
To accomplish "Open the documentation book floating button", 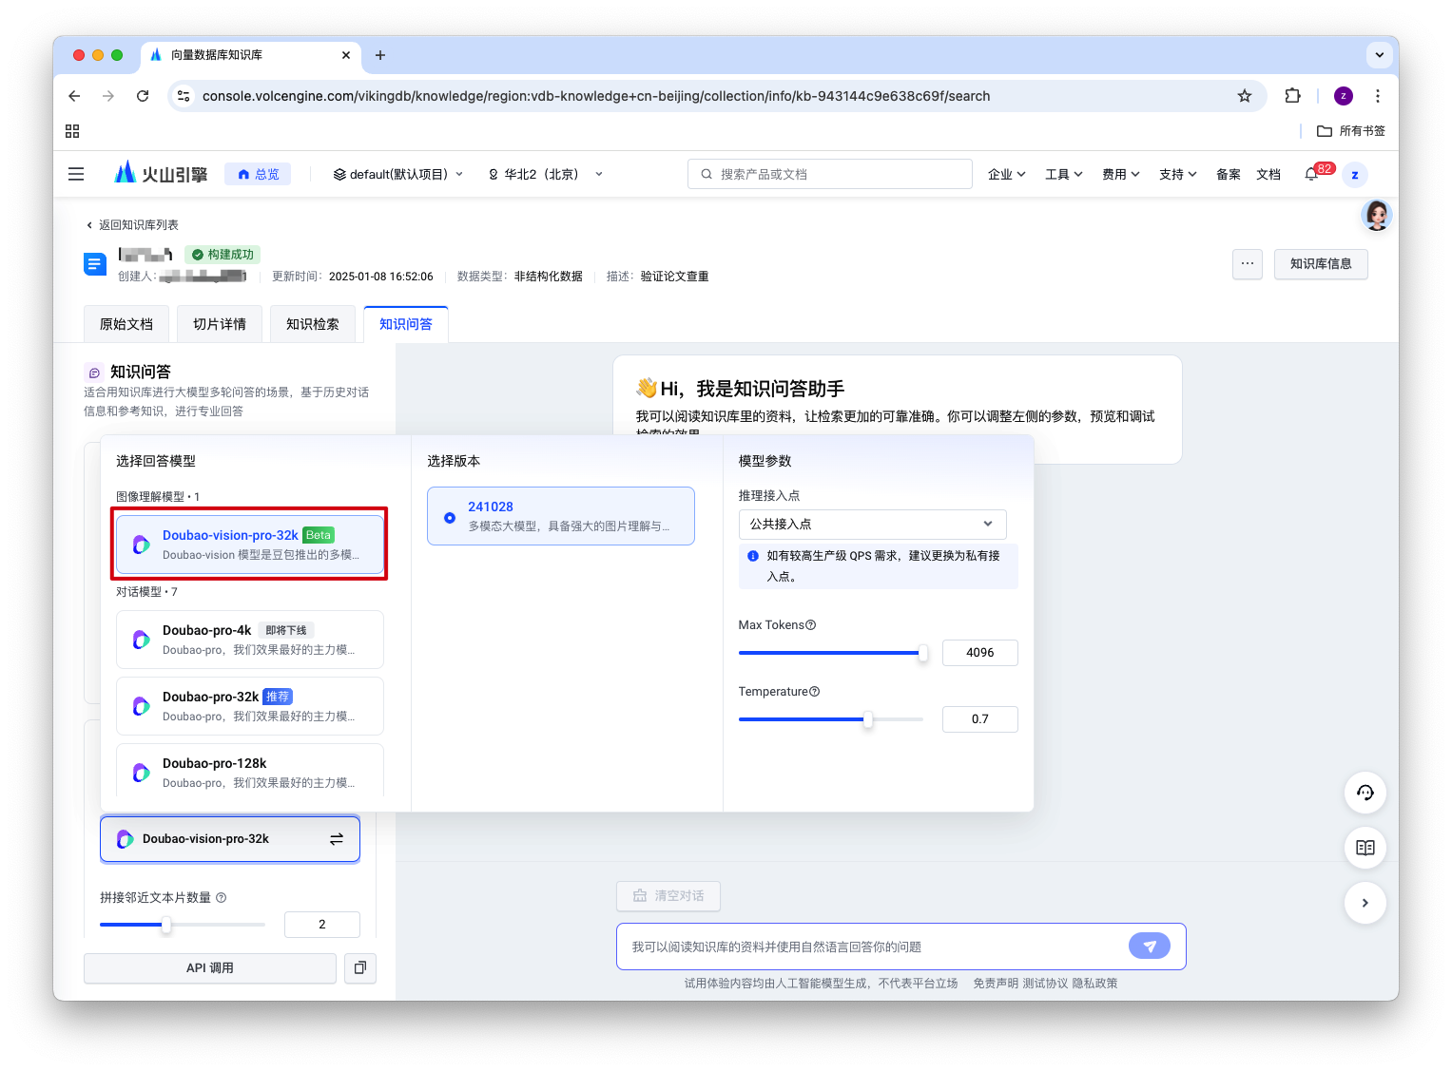I will (1365, 848).
